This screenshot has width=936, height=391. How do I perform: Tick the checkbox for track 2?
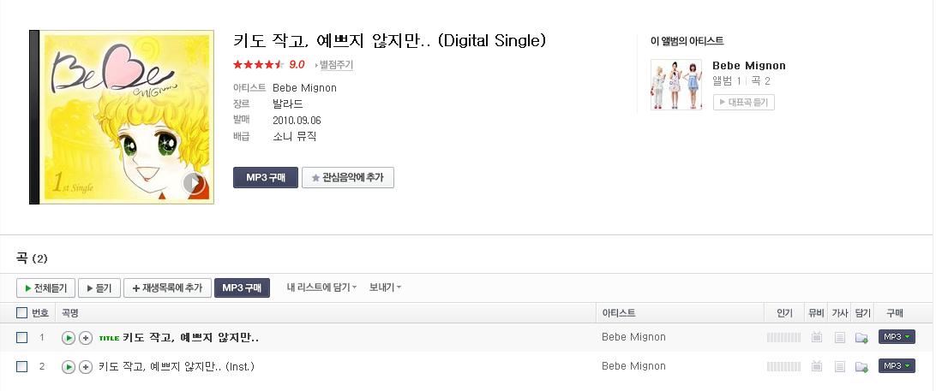point(22,366)
